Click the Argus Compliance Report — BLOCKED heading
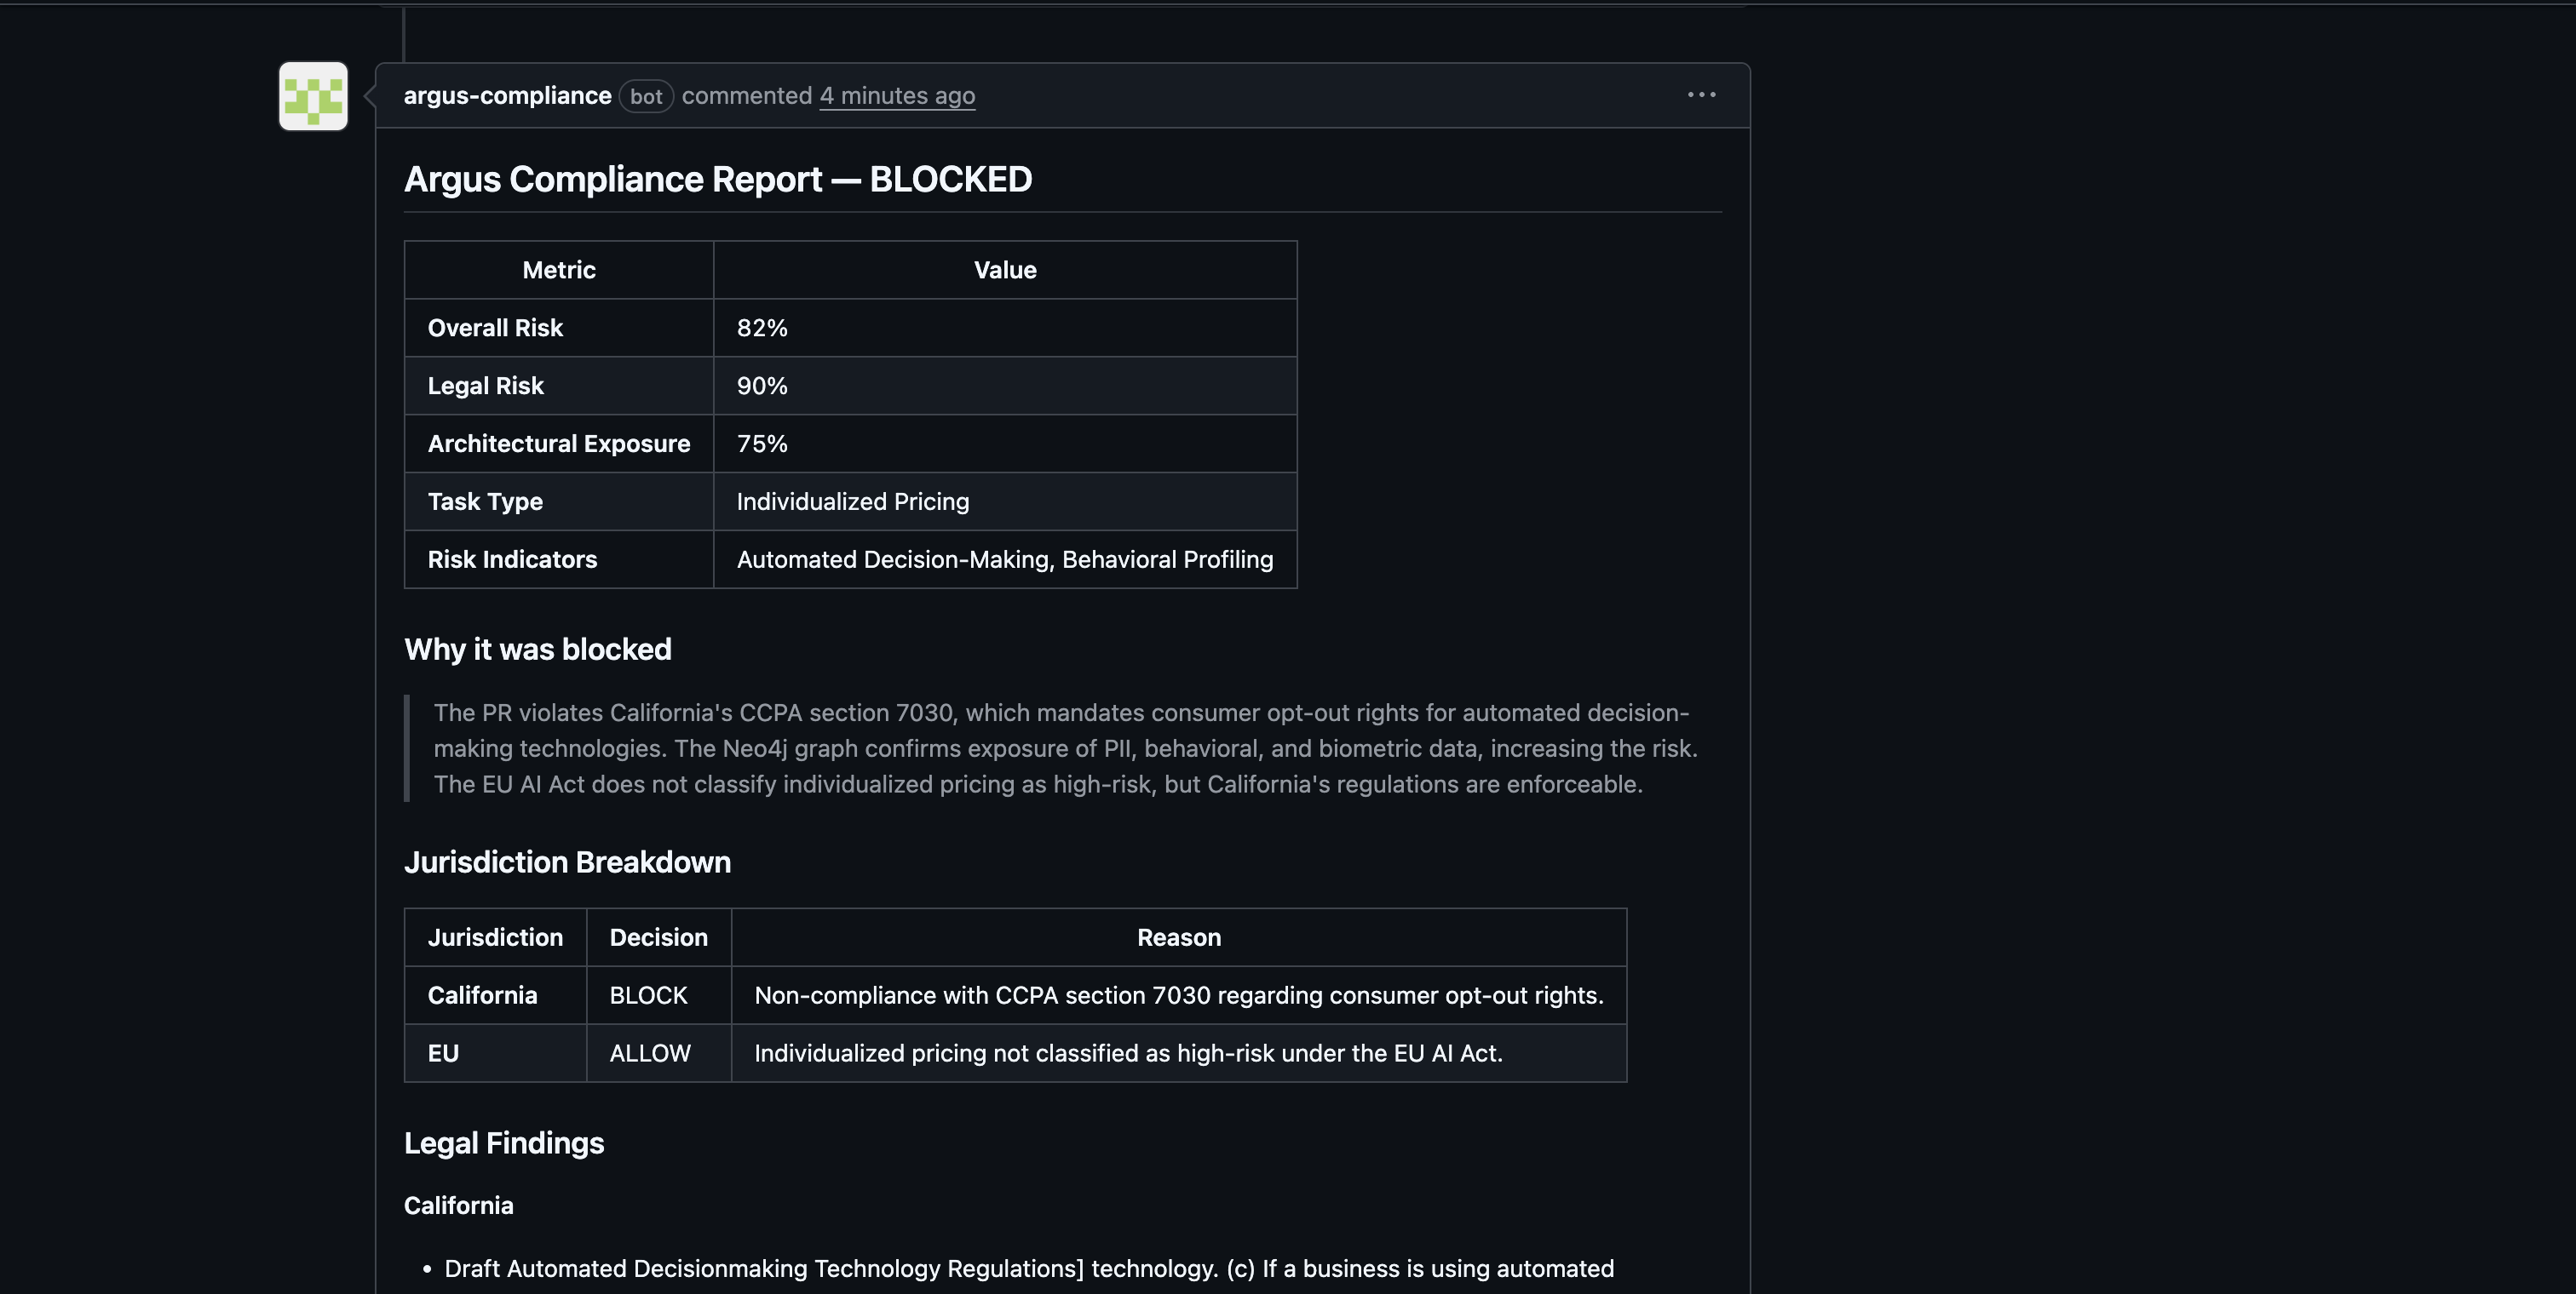 pos(717,179)
